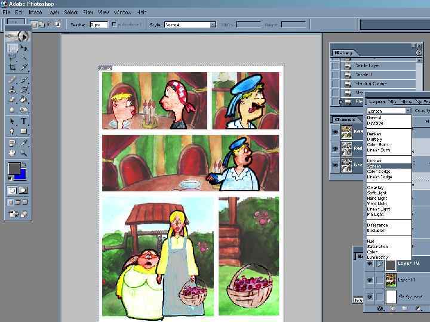Click the Feather input field

99,24
